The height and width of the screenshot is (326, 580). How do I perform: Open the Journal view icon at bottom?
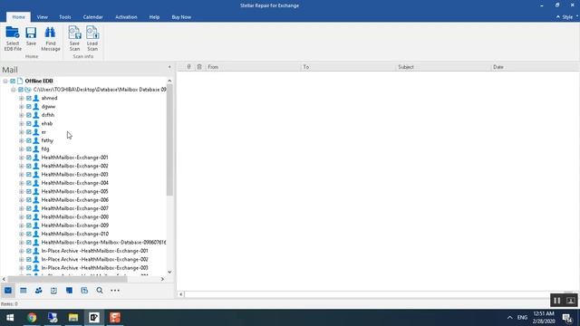[x=84, y=291]
